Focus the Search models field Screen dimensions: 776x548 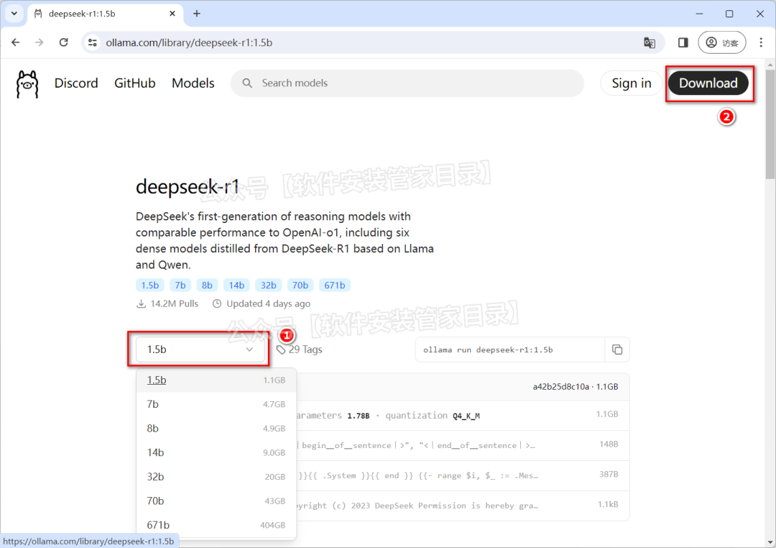coord(407,83)
